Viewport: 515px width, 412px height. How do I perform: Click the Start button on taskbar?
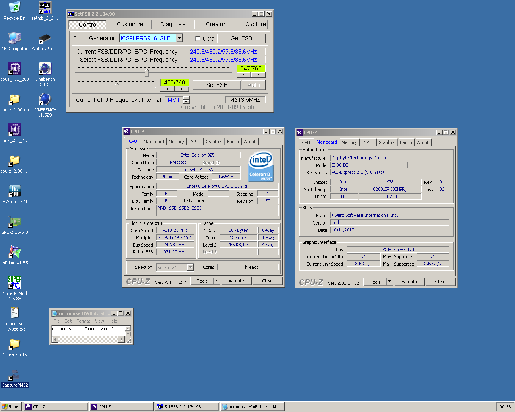(11, 407)
